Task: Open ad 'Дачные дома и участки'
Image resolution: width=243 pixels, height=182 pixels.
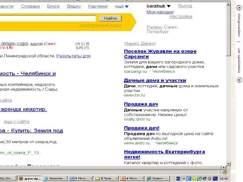Action: click(x=155, y=80)
